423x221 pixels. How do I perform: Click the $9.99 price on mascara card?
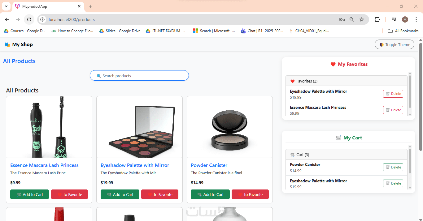(15, 183)
